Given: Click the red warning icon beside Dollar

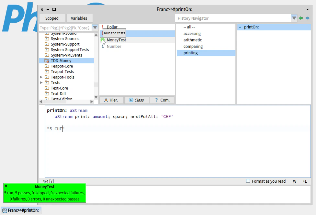Looking at the screenshot, I should 102,27.
